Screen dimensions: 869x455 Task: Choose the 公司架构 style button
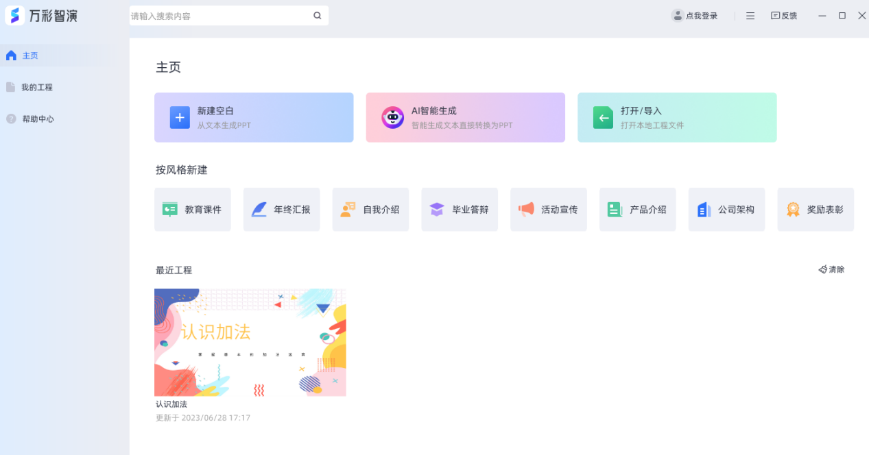coord(727,210)
